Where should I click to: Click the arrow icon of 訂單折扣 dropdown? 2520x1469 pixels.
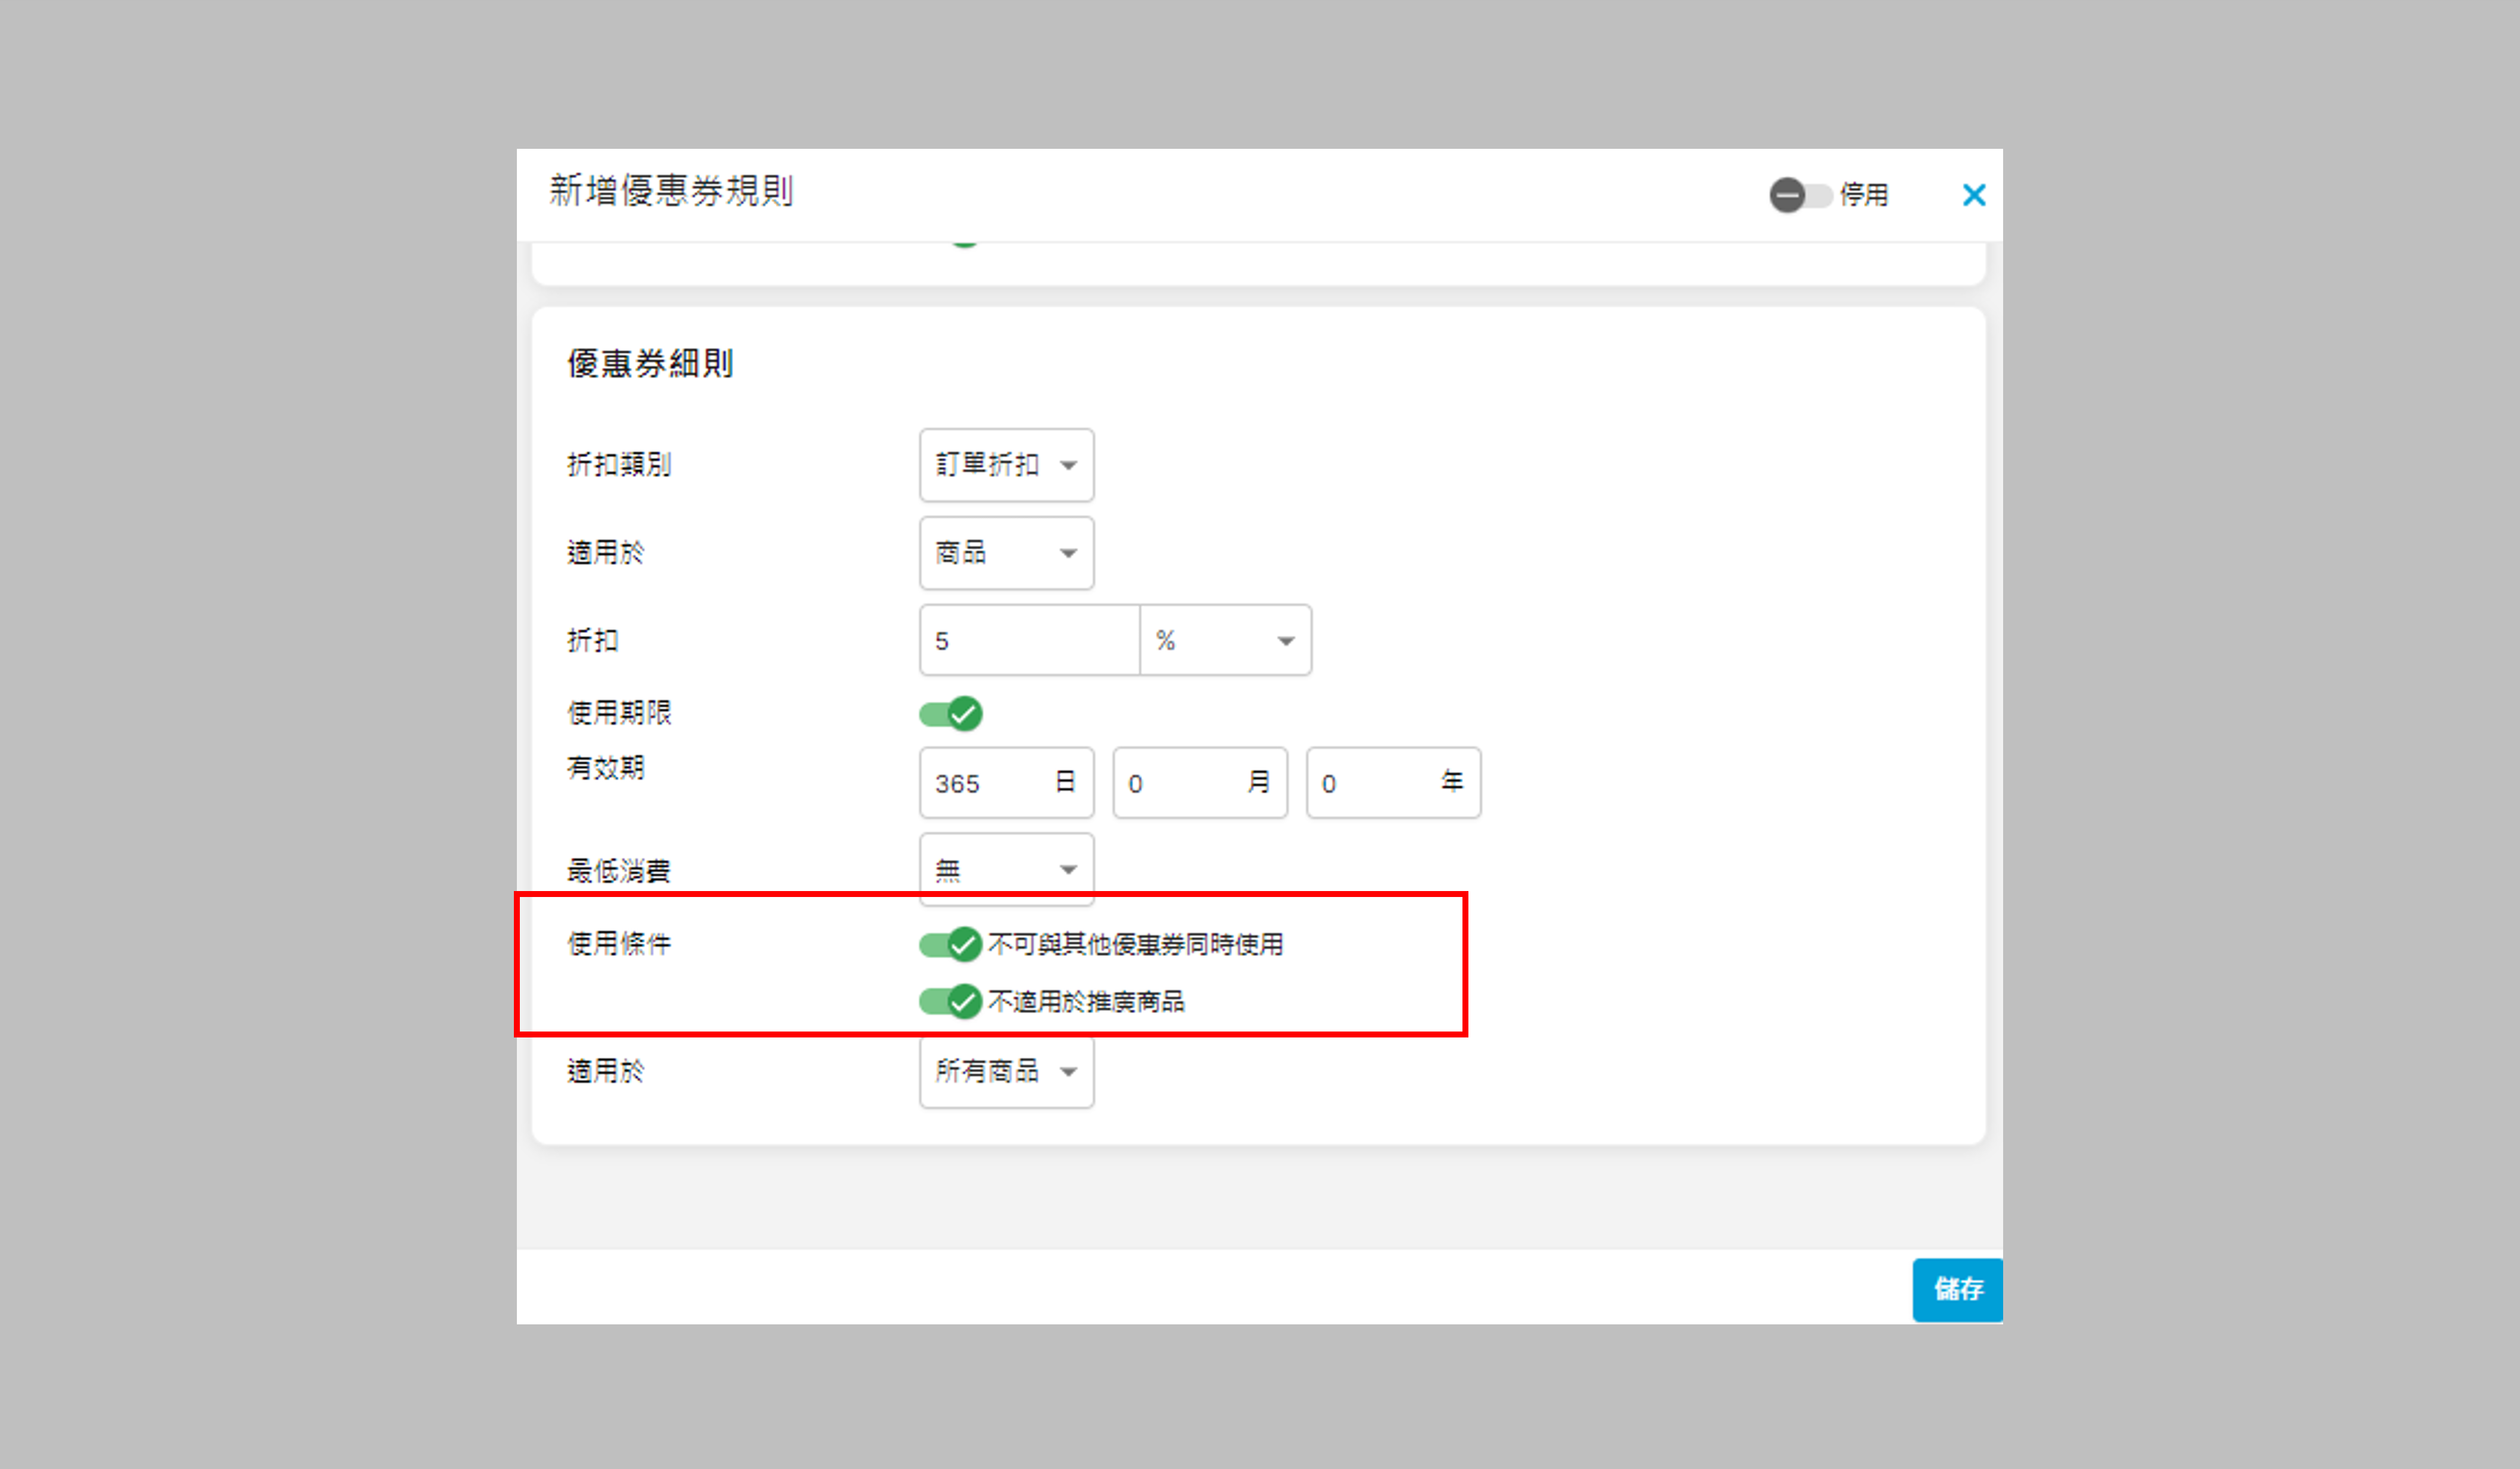click(x=1068, y=465)
